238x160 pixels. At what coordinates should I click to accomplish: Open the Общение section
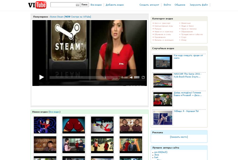(x=180, y=5)
